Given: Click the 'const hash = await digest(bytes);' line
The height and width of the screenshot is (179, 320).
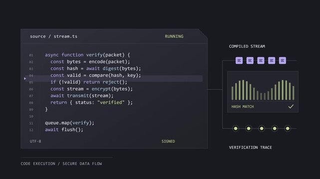Looking at the screenshot, I should point(96,69).
